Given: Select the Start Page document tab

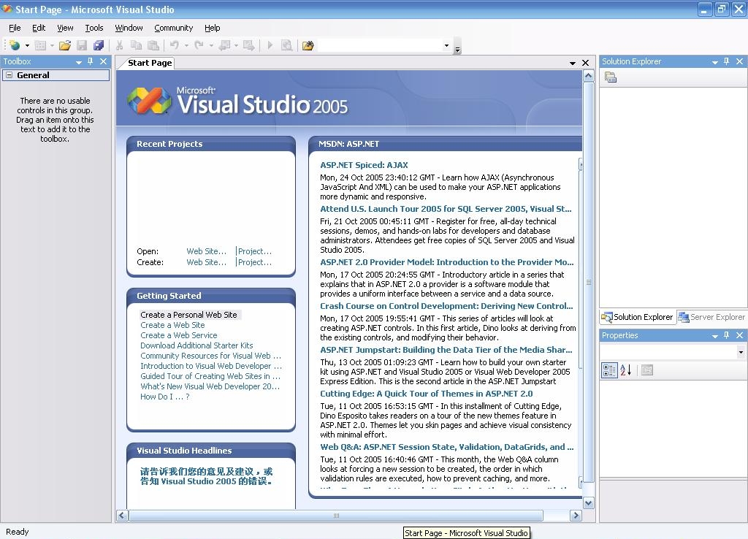Looking at the screenshot, I should [150, 63].
